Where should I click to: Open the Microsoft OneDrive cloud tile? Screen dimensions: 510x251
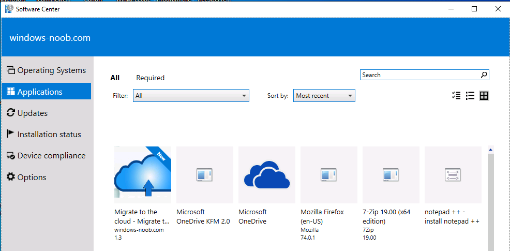tap(267, 175)
